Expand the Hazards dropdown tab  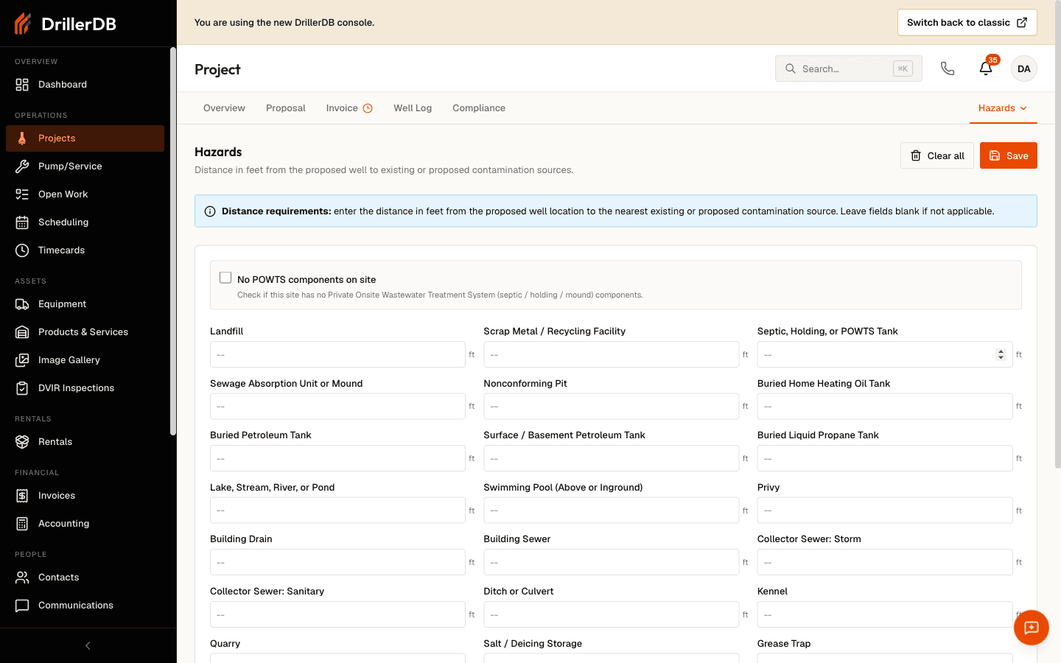(1003, 108)
